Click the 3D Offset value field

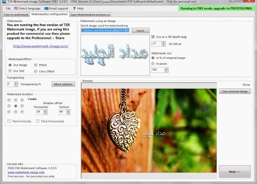(156, 44)
